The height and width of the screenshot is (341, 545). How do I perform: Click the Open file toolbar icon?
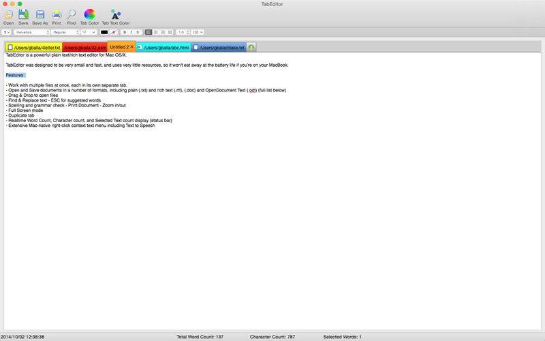(8, 14)
